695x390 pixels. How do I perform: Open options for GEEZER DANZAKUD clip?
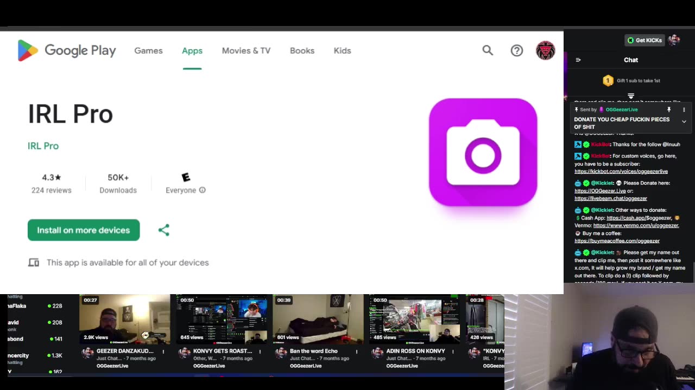(x=163, y=352)
